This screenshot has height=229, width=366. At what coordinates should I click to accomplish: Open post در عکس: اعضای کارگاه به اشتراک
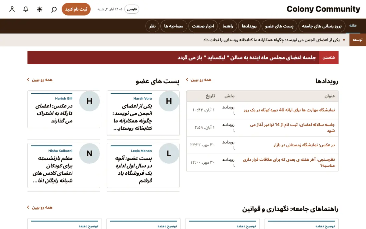click(x=54, y=114)
